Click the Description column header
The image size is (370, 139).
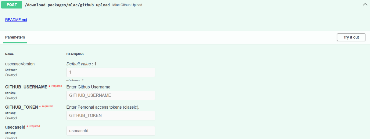pos(75,54)
